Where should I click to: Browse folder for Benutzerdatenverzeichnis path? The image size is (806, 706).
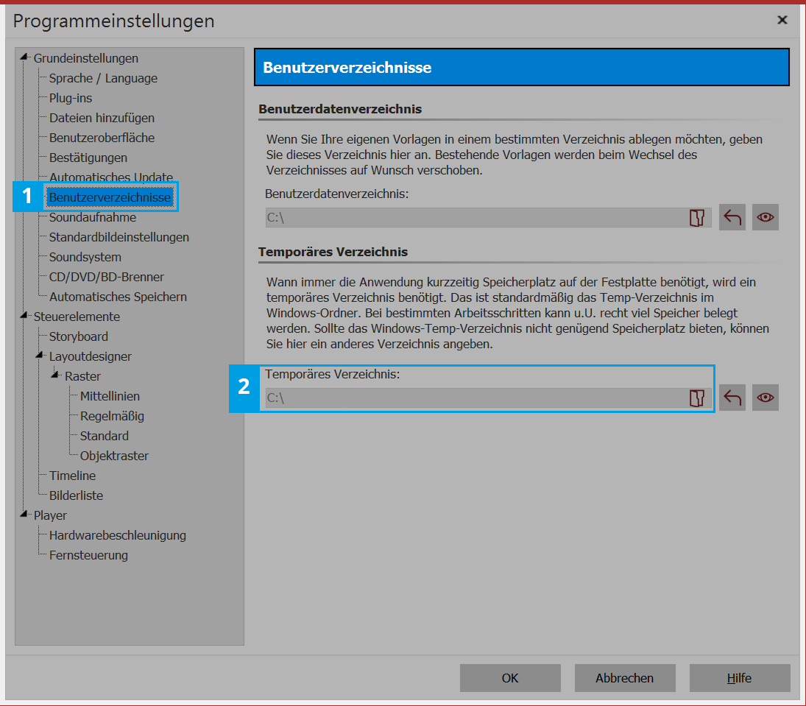pyautogui.click(x=696, y=218)
